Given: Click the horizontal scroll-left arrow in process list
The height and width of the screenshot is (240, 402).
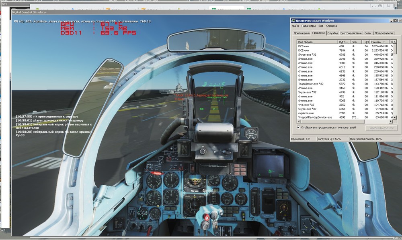Looking at the screenshot, I should coord(299,121).
